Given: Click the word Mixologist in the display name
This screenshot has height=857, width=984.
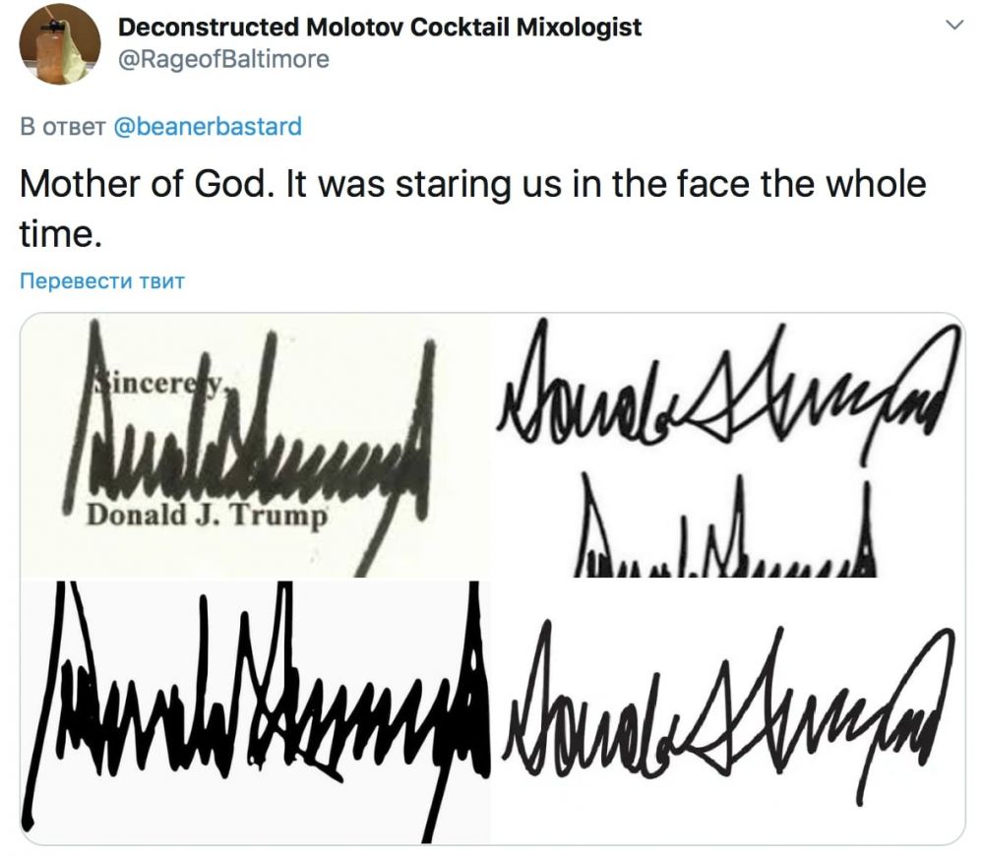Looking at the screenshot, I should [x=579, y=27].
